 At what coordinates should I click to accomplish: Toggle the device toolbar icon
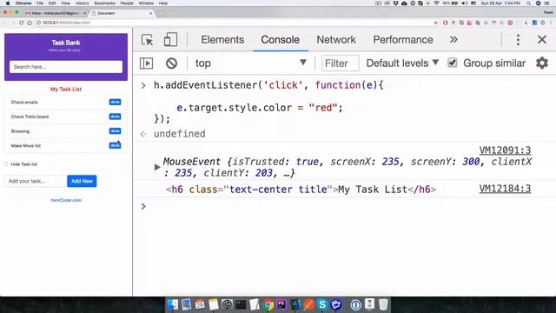tap(170, 40)
